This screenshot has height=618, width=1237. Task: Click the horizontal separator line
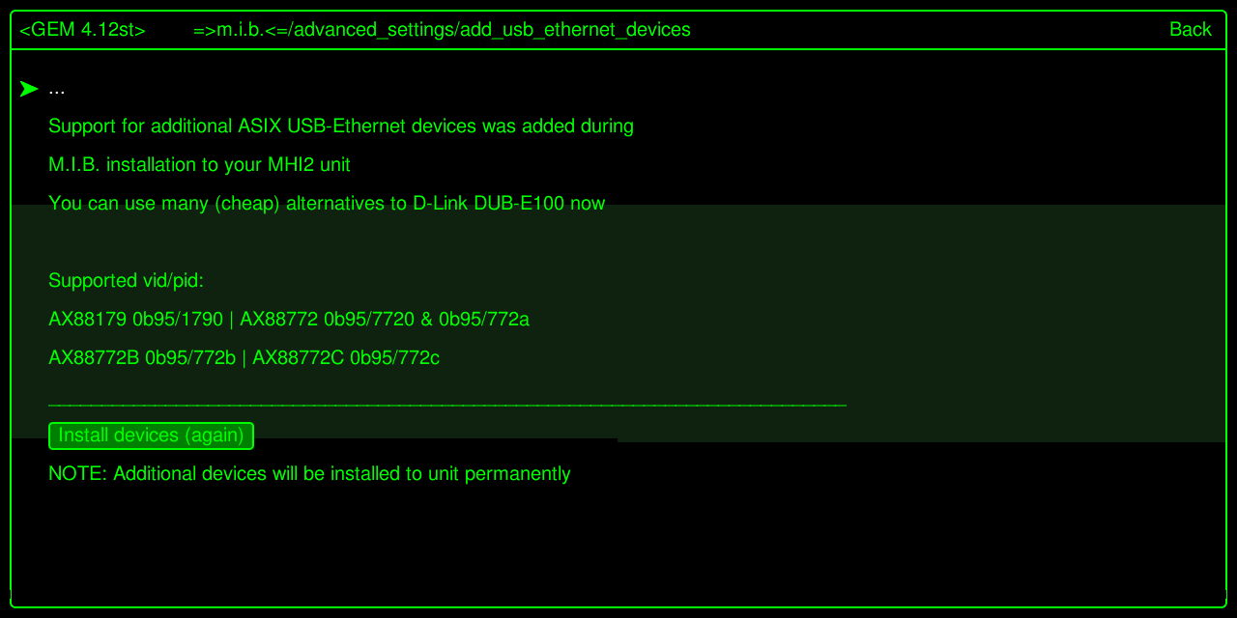(446, 406)
